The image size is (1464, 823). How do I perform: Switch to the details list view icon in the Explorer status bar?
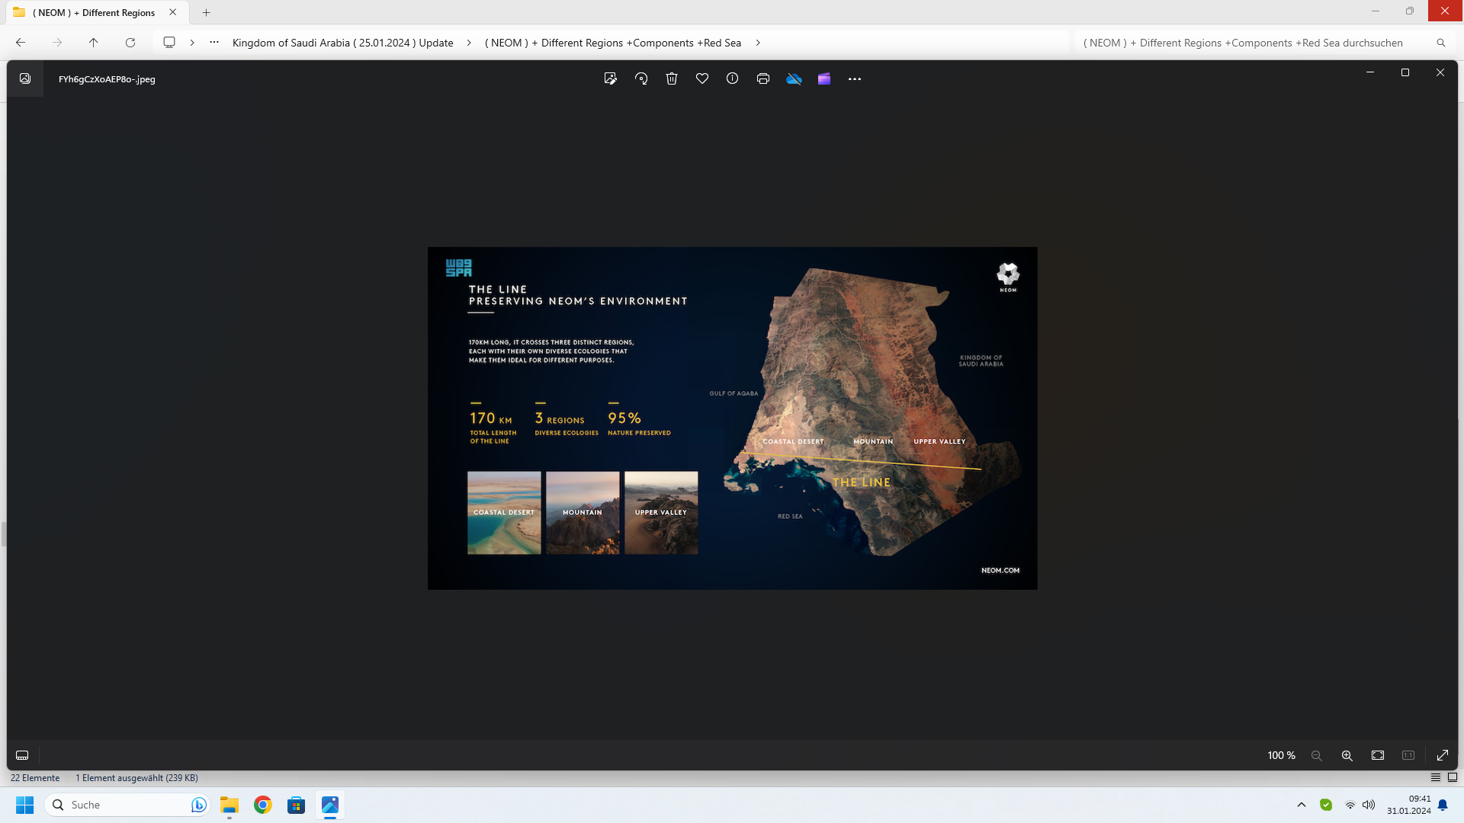[1436, 777]
